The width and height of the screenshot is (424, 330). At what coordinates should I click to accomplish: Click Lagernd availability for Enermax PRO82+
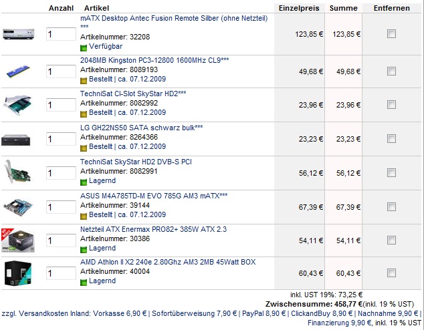coord(102,249)
